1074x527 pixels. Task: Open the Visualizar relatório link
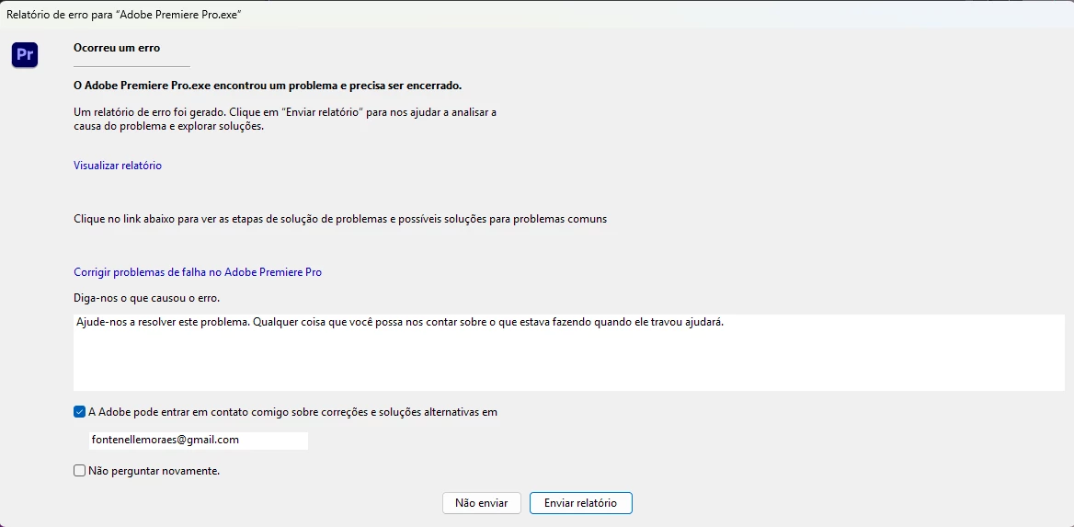(118, 166)
